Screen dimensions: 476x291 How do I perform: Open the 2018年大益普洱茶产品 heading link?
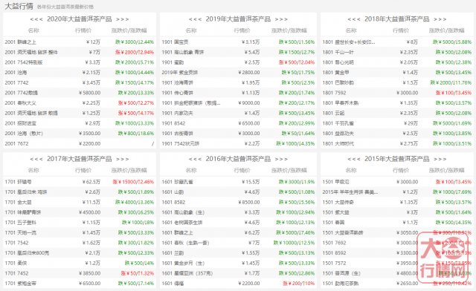point(396,19)
